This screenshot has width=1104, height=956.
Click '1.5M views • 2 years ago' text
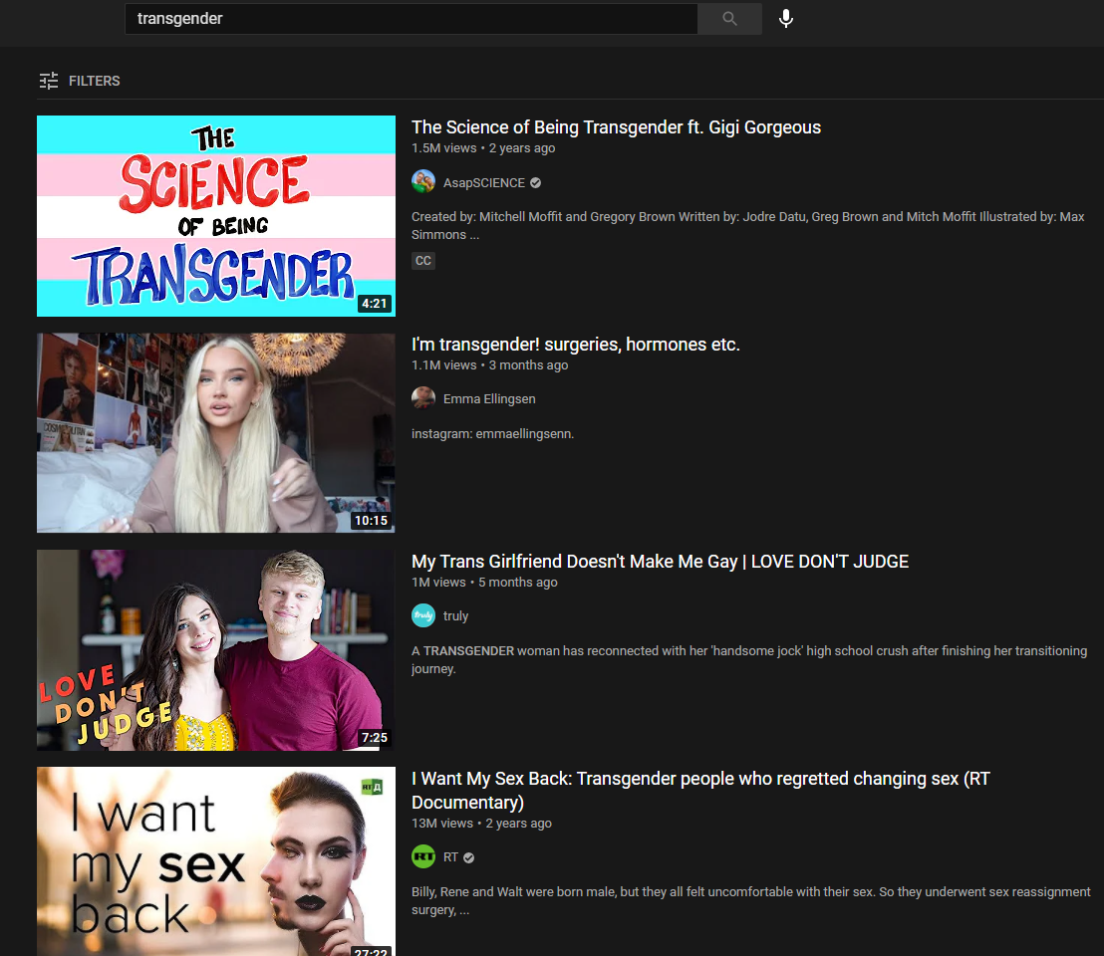[483, 148]
